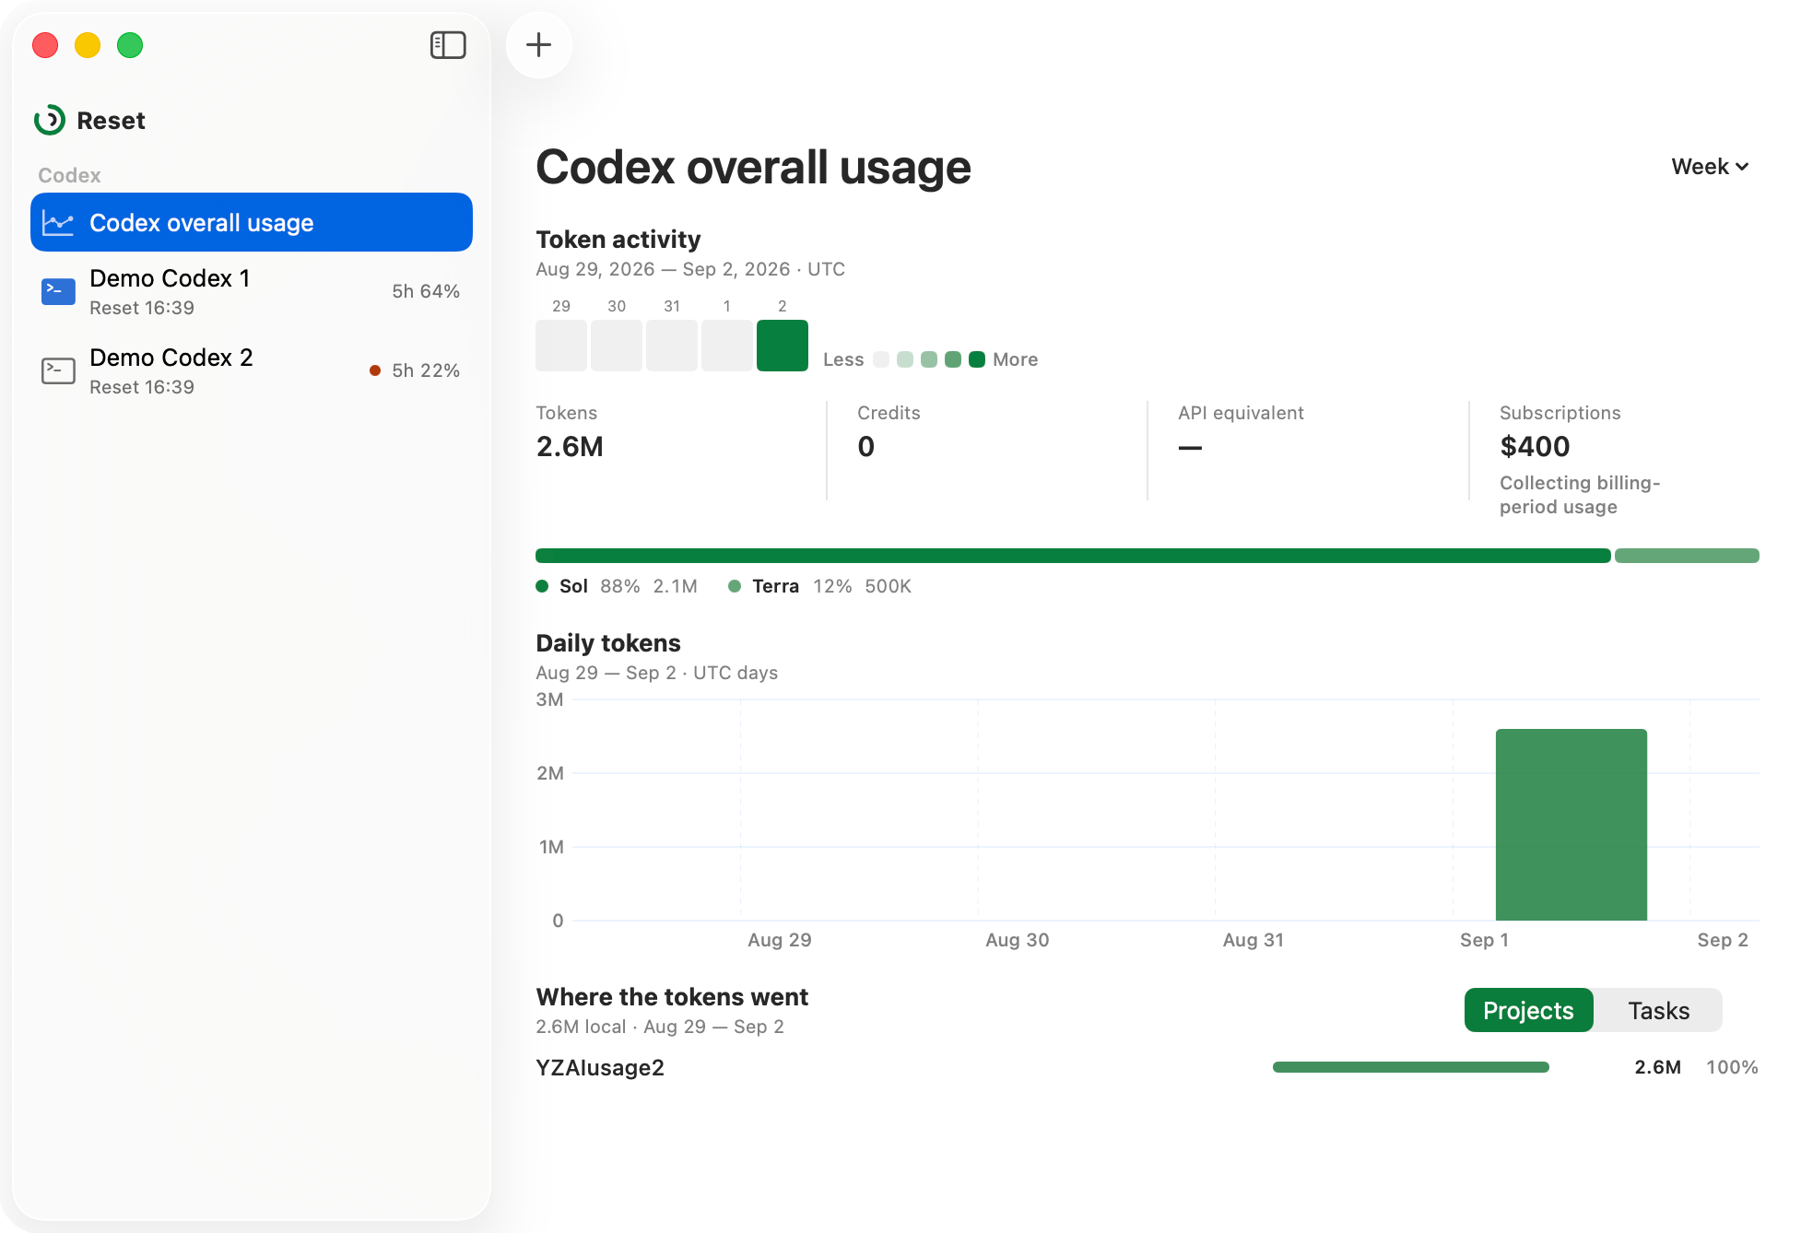Screen dimensions: 1801x1233
Task: Switch to the Projects tab
Action: [1528, 1011]
